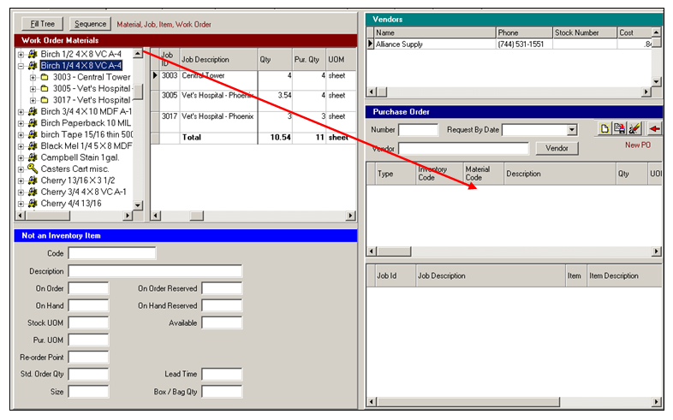Open the Request By Date dropdown
Viewport: 673px width, 420px height.
572,130
